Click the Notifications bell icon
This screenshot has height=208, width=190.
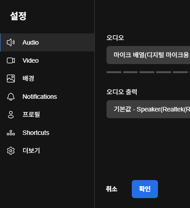click(x=11, y=97)
